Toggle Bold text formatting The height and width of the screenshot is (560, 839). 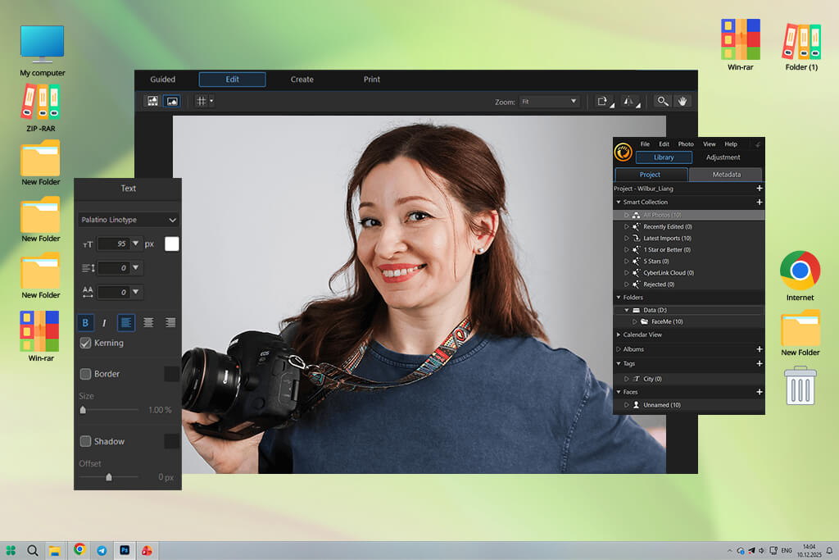coord(85,323)
